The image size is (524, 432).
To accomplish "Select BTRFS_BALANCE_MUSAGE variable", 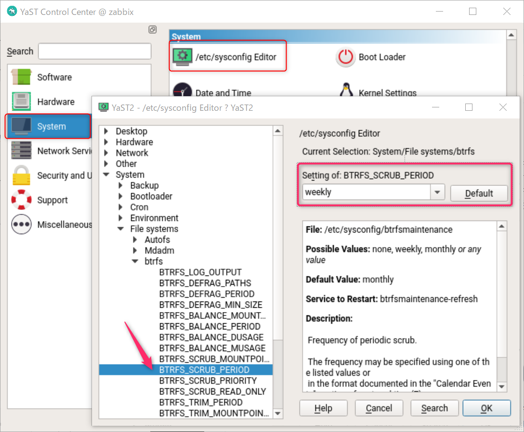I will pos(212,348).
